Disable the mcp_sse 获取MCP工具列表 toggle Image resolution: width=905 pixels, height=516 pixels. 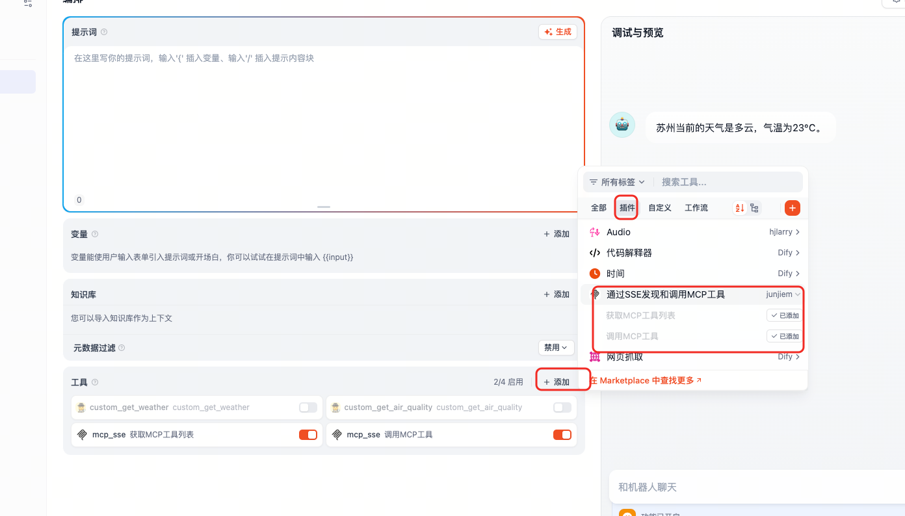pyautogui.click(x=308, y=434)
